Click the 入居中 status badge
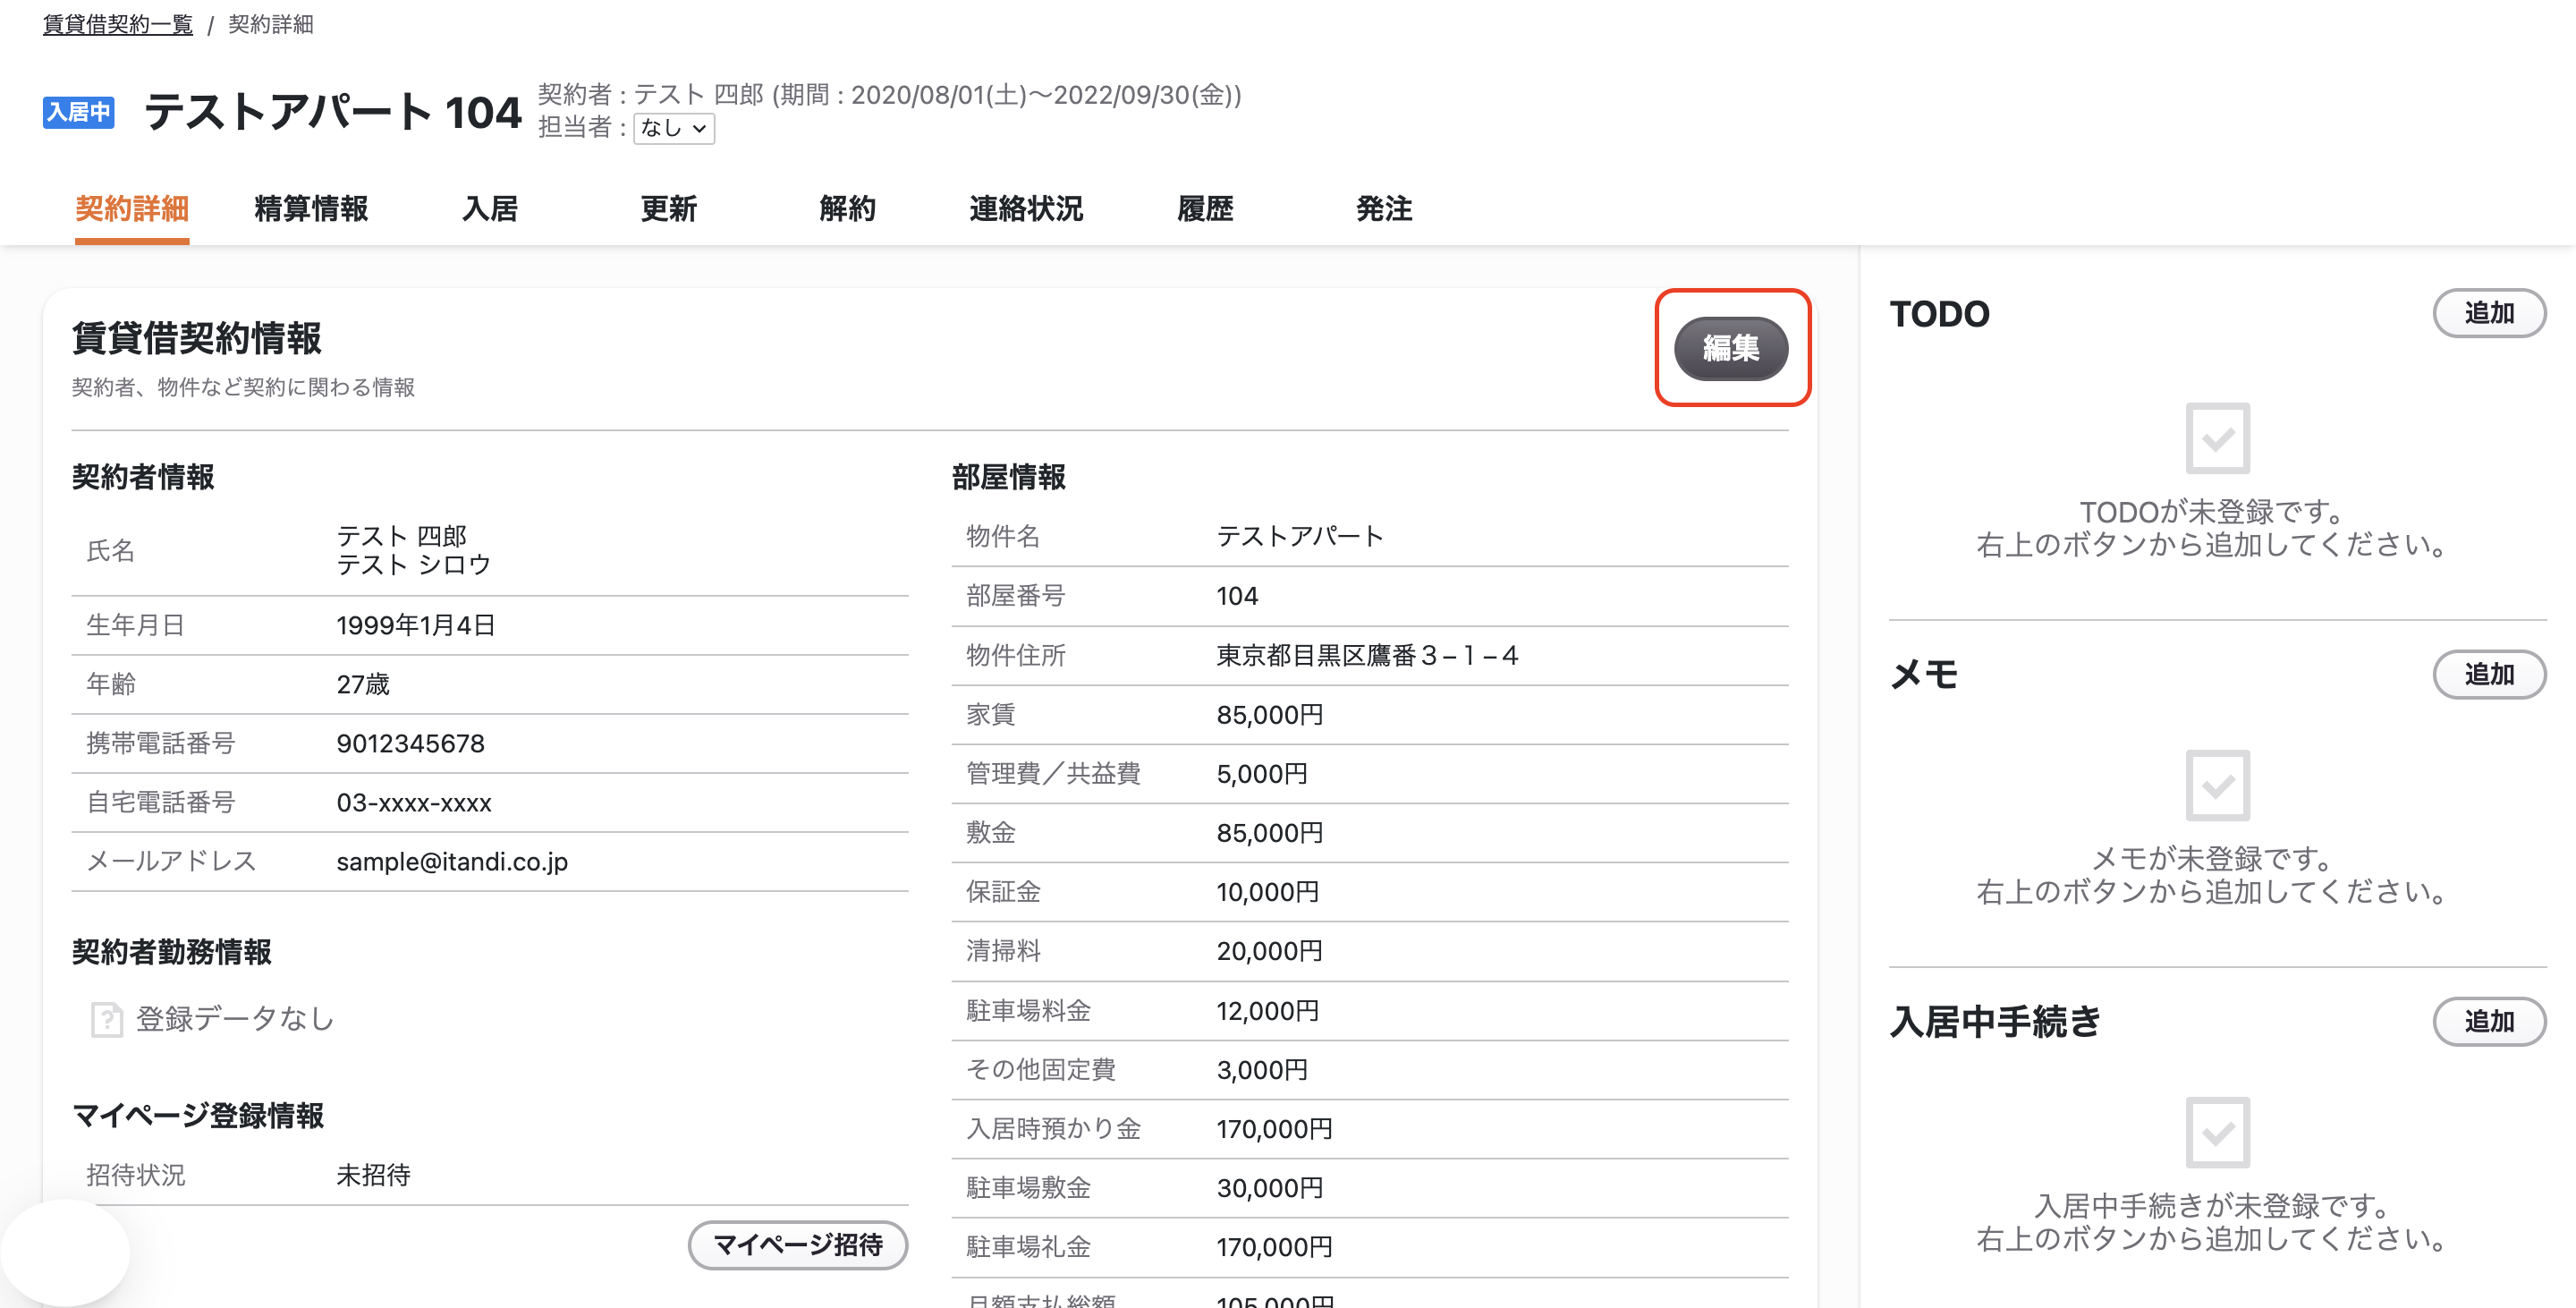2576x1308 pixels. click(79, 111)
